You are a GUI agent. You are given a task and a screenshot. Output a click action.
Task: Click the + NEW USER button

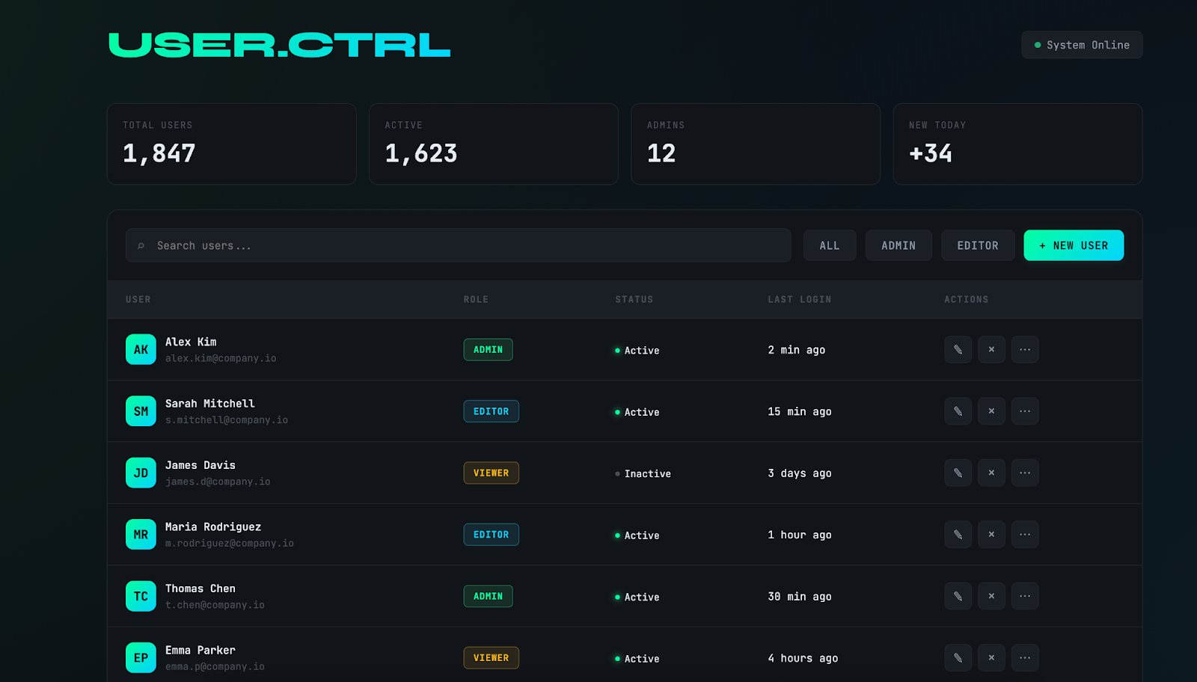(x=1073, y=245)
